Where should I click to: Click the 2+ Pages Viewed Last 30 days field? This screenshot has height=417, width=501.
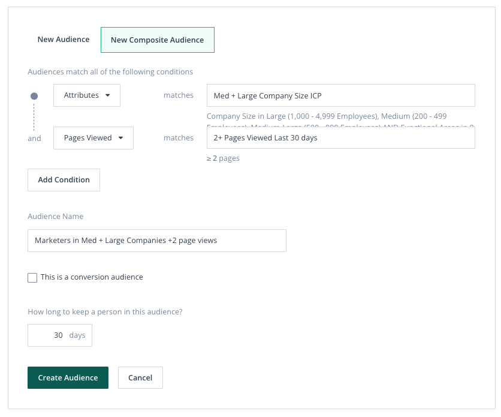(340, 138)
